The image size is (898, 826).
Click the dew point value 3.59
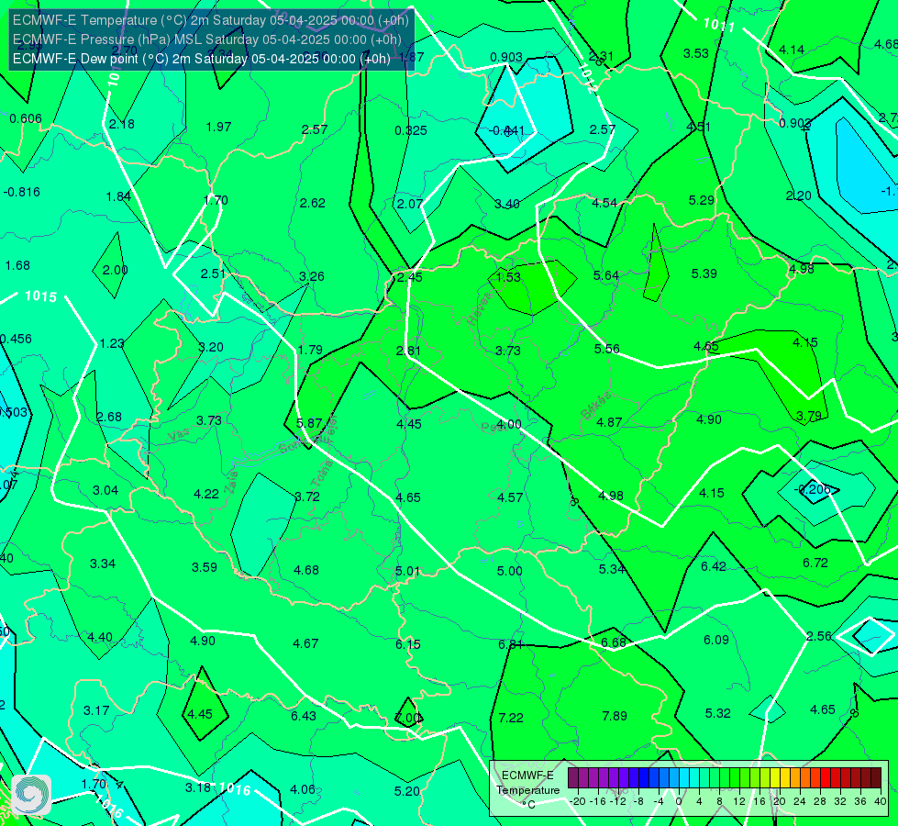[x=204, y=567]
